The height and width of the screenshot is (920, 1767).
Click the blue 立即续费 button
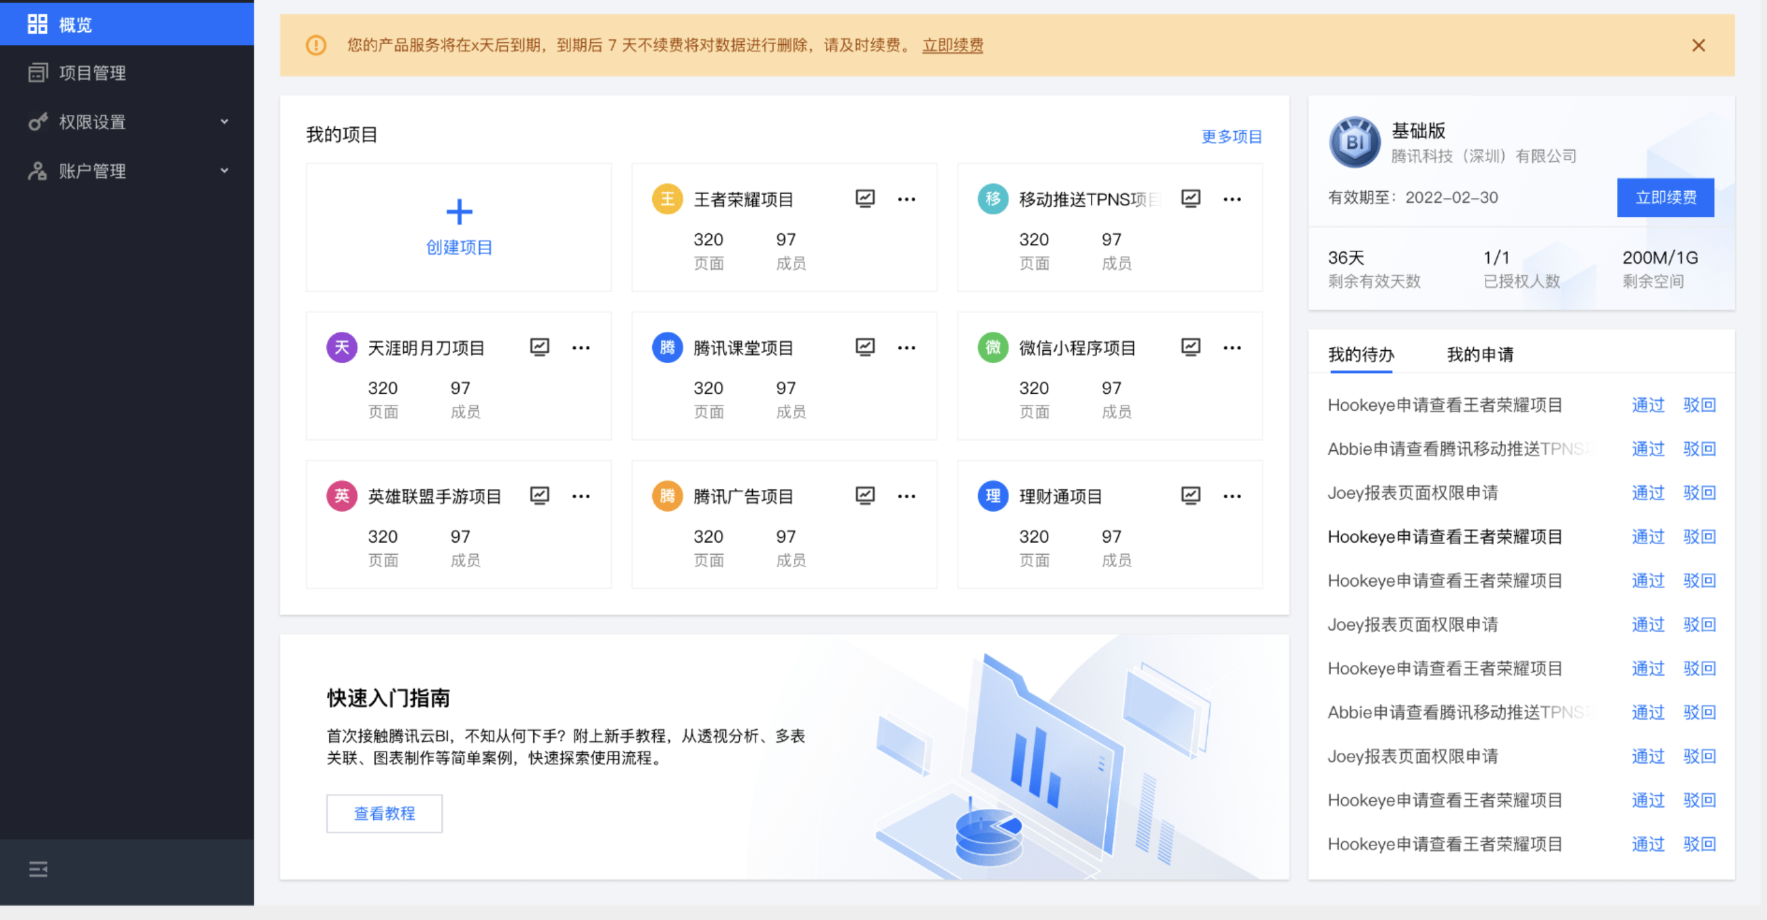(1665, 198)
